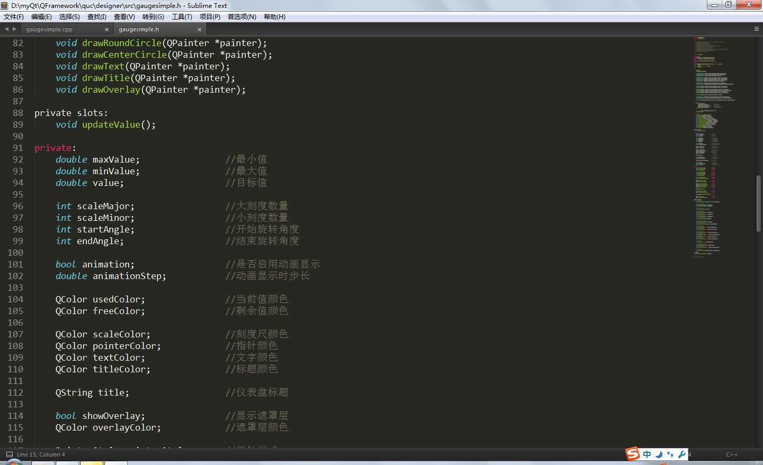Image resolution: width=763 pixels, height=465 pixels.
Task: Click the Line 15, Column 4 status text
Action: point(41,454)
